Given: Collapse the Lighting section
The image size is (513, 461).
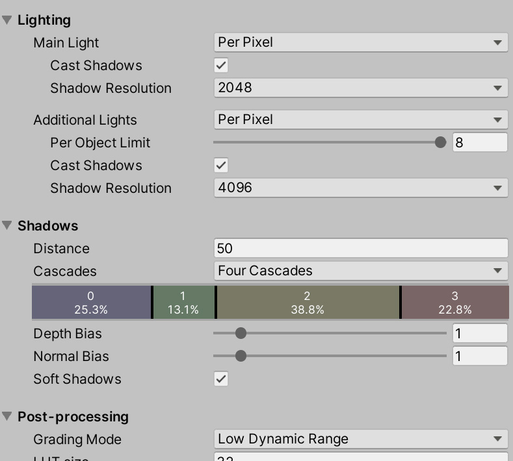Looking at the screenshot, I should pos(7,20).
